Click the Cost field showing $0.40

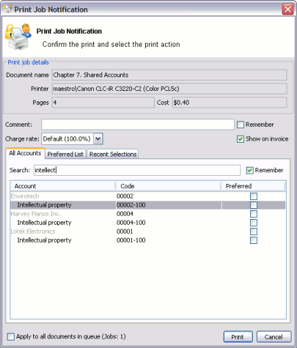229,103
